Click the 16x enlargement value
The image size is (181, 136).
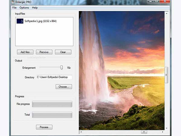(69, 68)
